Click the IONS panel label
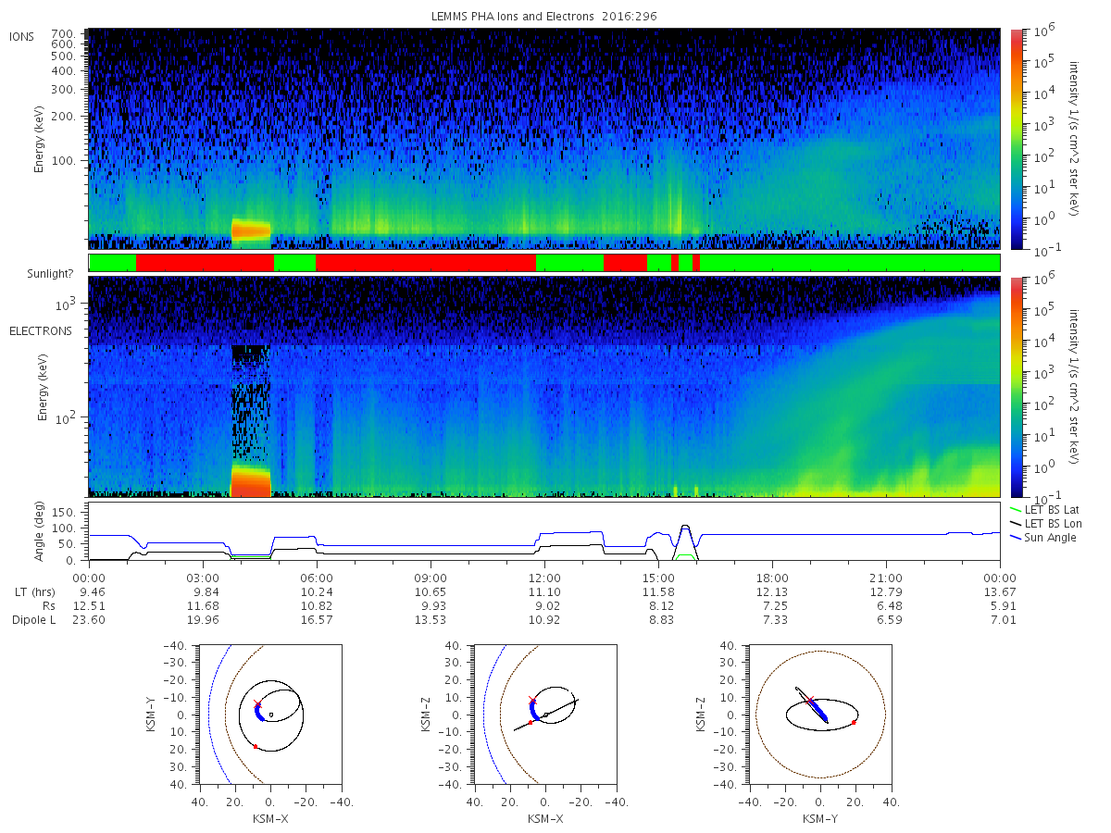The image size is (1111, 833). point(23,37)
